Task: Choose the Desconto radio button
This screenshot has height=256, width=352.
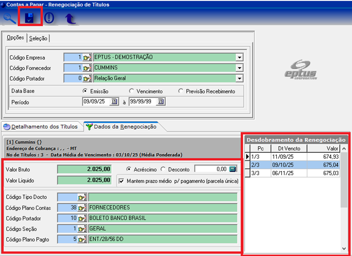Action: (163, 169)
